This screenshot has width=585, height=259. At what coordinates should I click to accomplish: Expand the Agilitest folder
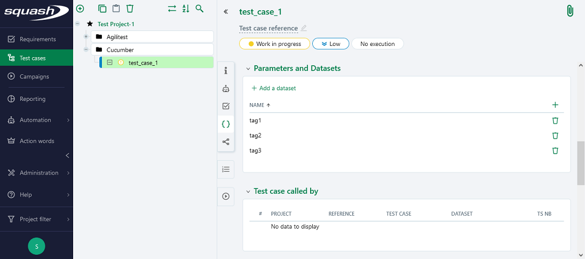click(x=86, y=36)
